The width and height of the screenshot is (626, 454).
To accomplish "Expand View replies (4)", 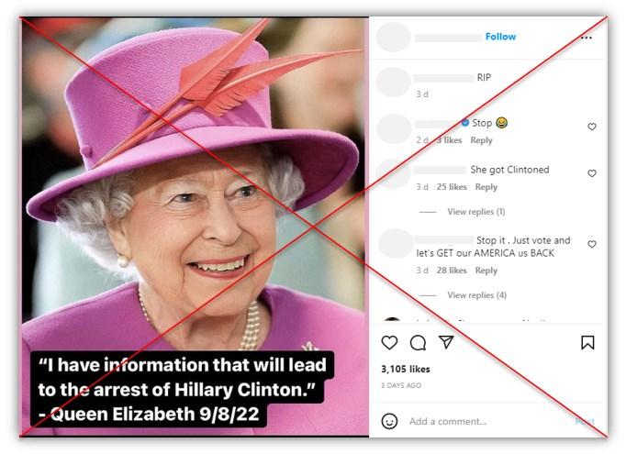I will 476,294.
